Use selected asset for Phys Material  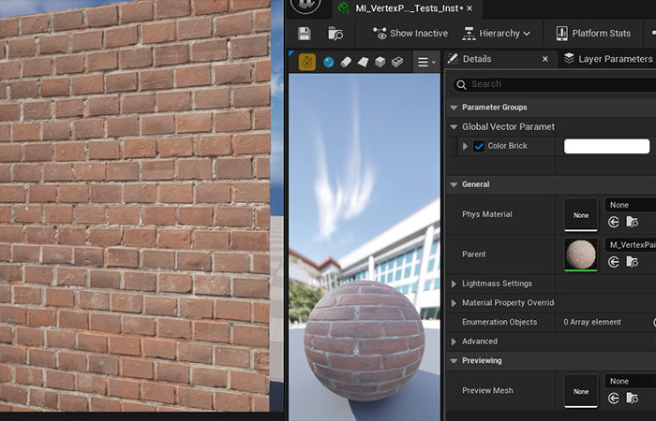[614, 222]
